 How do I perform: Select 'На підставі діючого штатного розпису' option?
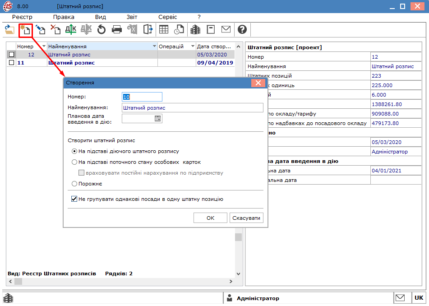[x=74, y=151]
